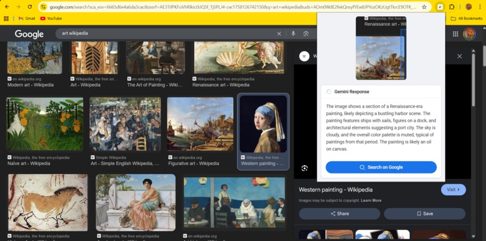Go forward with the browser forward arrow
The image size is (486, 241).
click(x=18, y=7)
